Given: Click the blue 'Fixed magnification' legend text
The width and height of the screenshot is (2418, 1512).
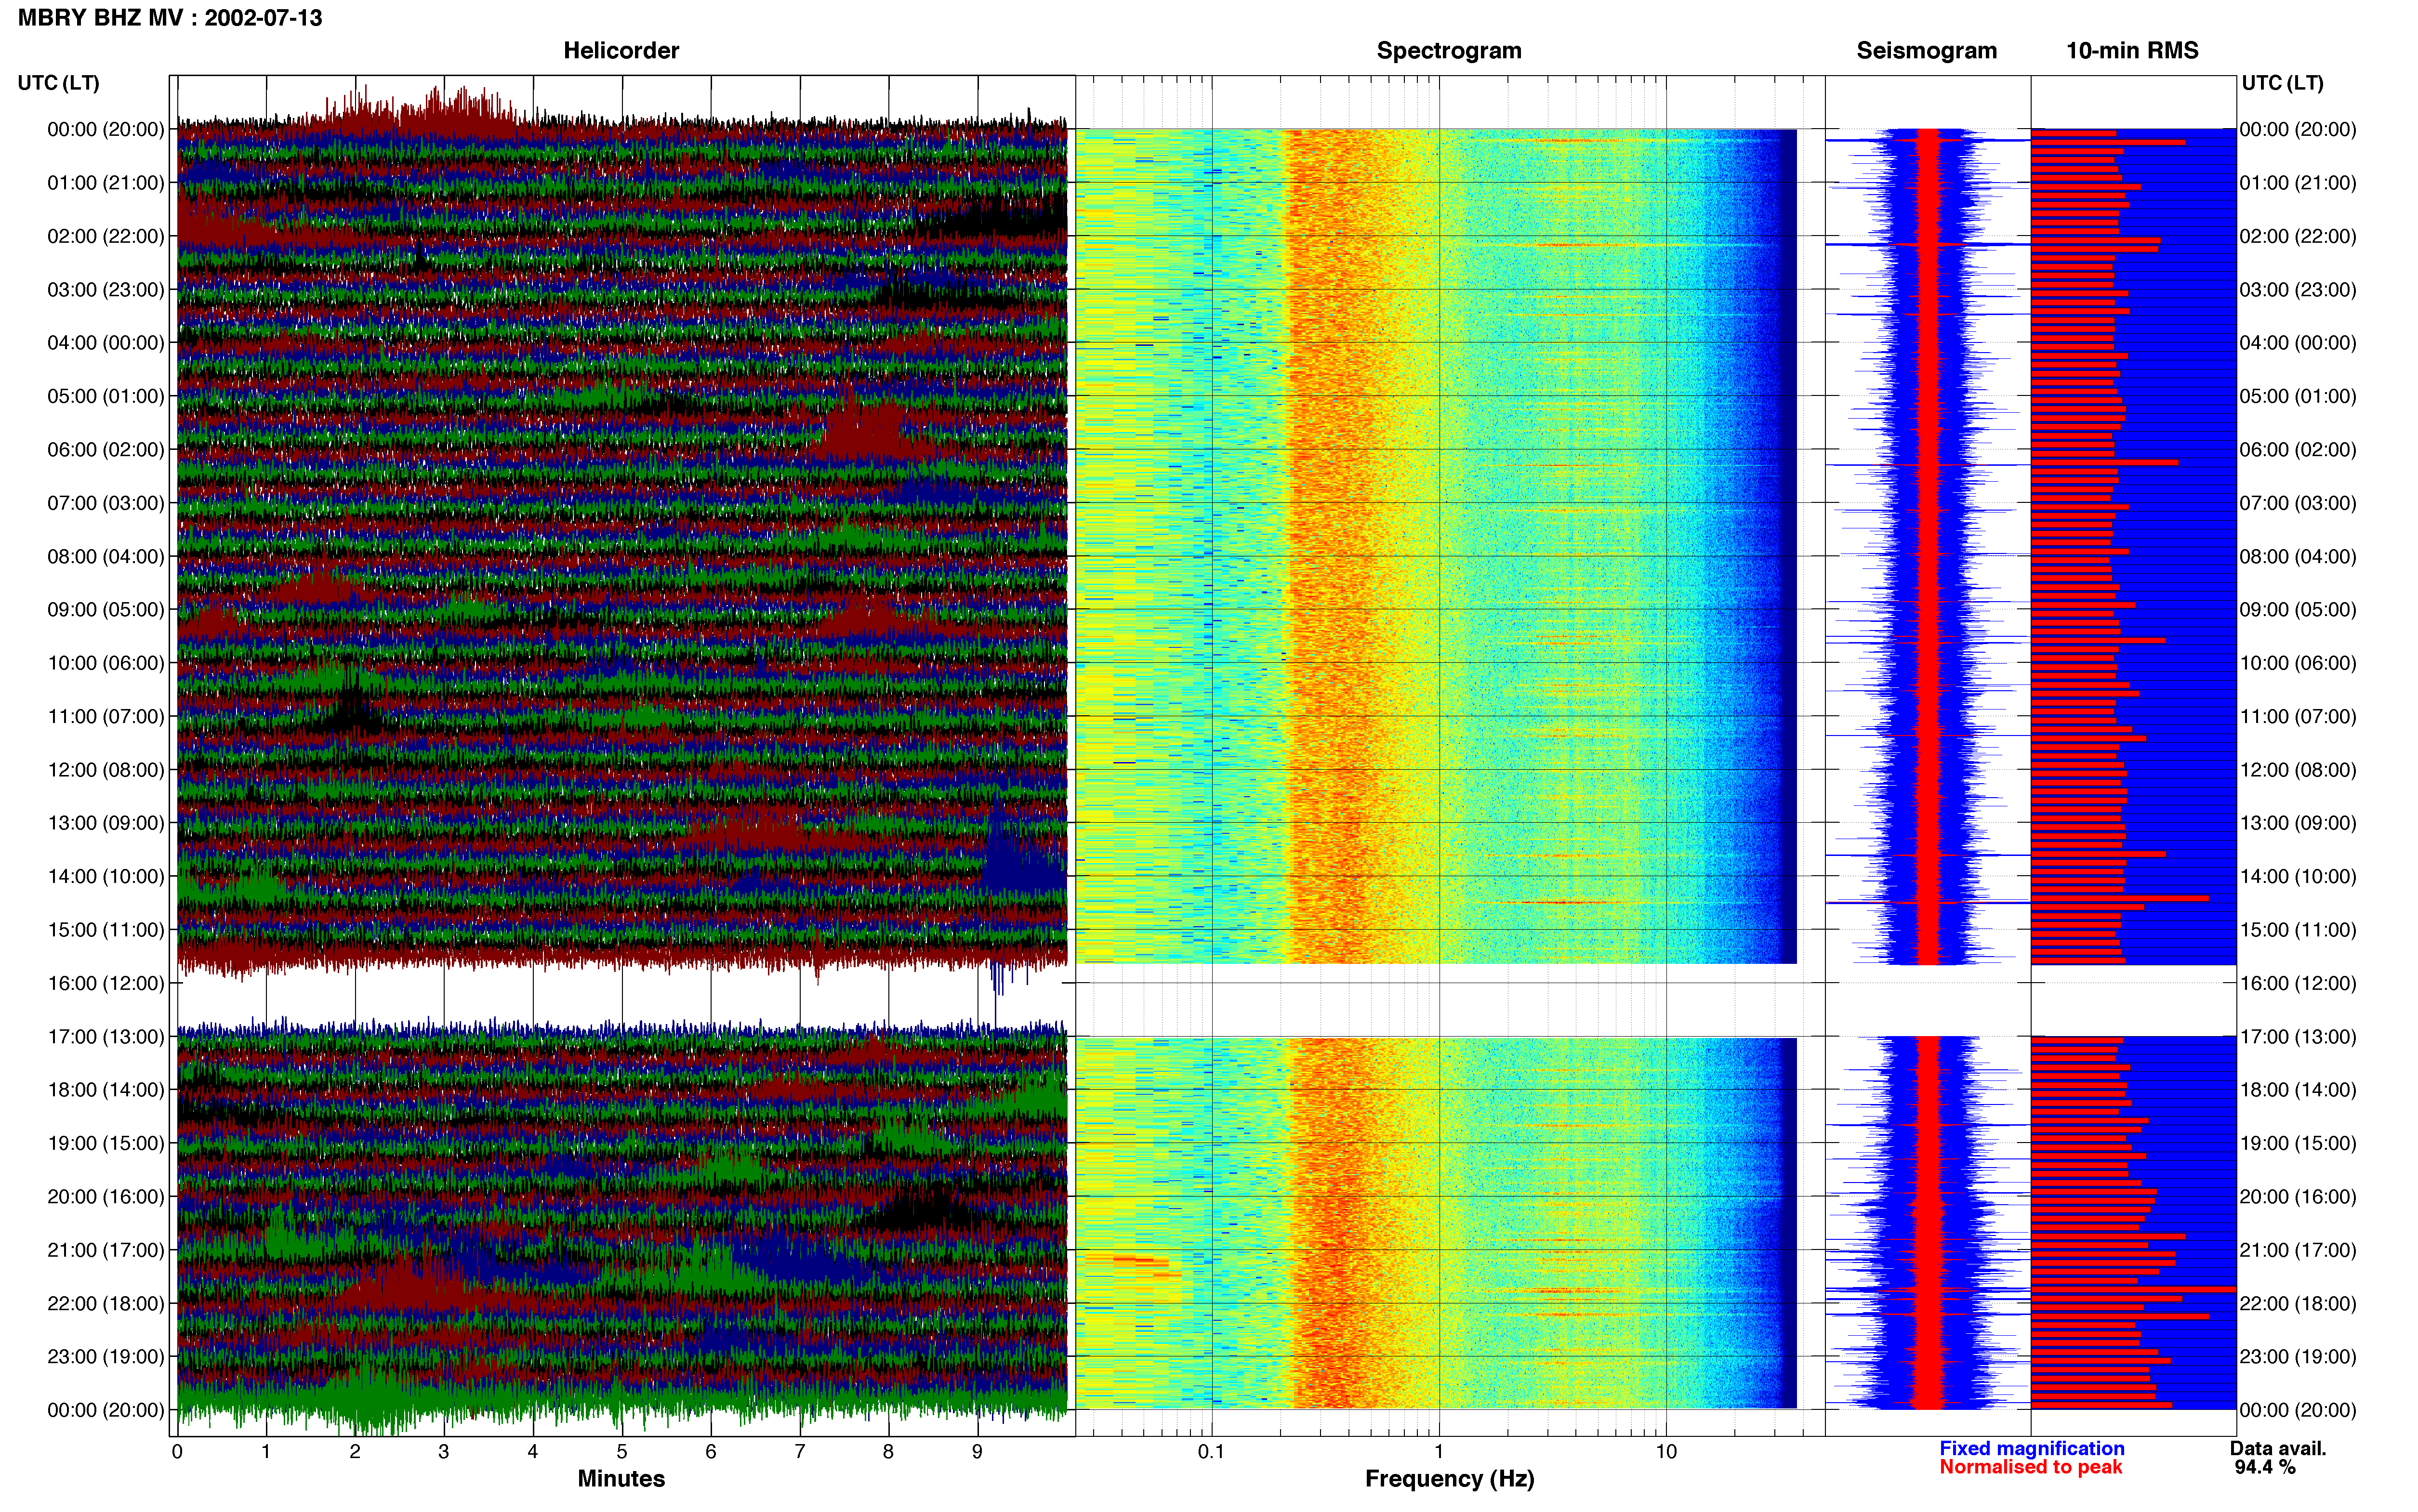Looking at the screenshot, I should tap(2031, 1448).
